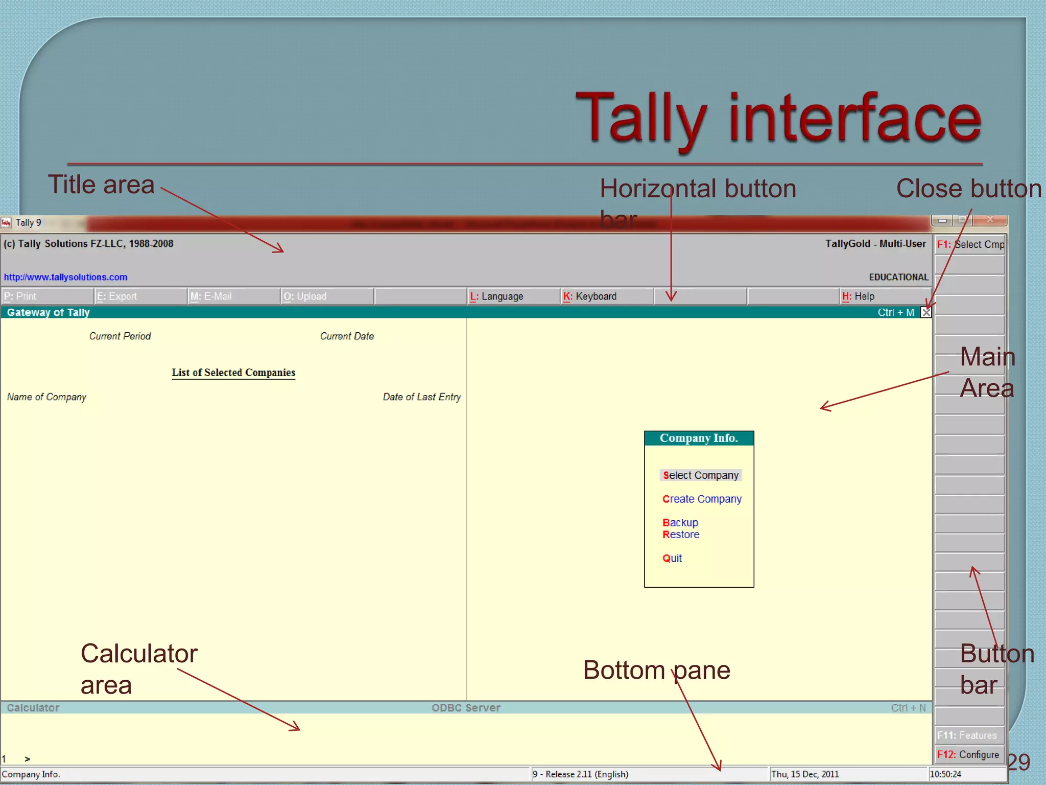Click the Current Period label
The image size is (1046, 785).
[120, 336]
